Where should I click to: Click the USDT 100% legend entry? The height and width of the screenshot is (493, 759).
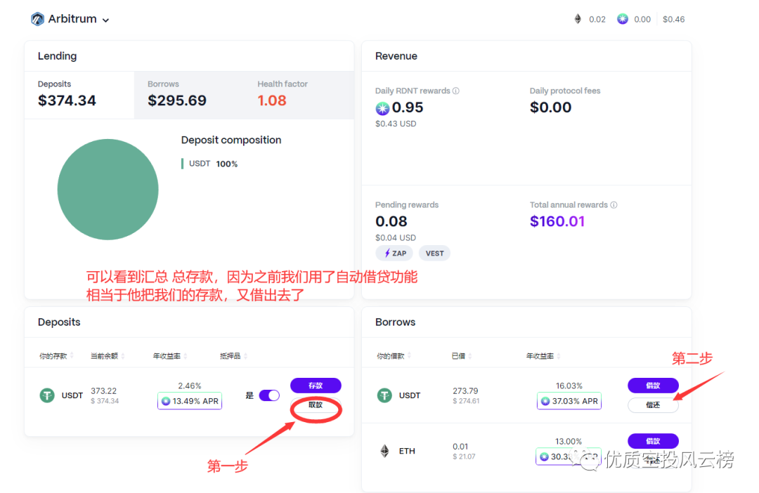(x=209, y=164)
